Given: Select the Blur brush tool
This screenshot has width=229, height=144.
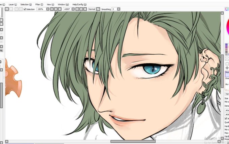Looking at the screenshot, I should 227,86.
